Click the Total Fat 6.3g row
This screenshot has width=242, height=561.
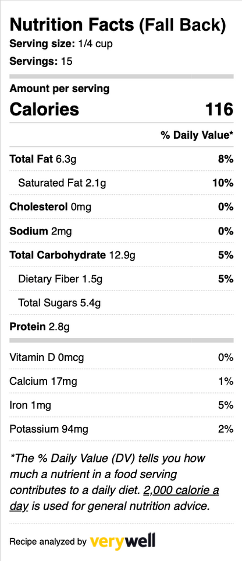pyautogui.click(x=122, y=159)
